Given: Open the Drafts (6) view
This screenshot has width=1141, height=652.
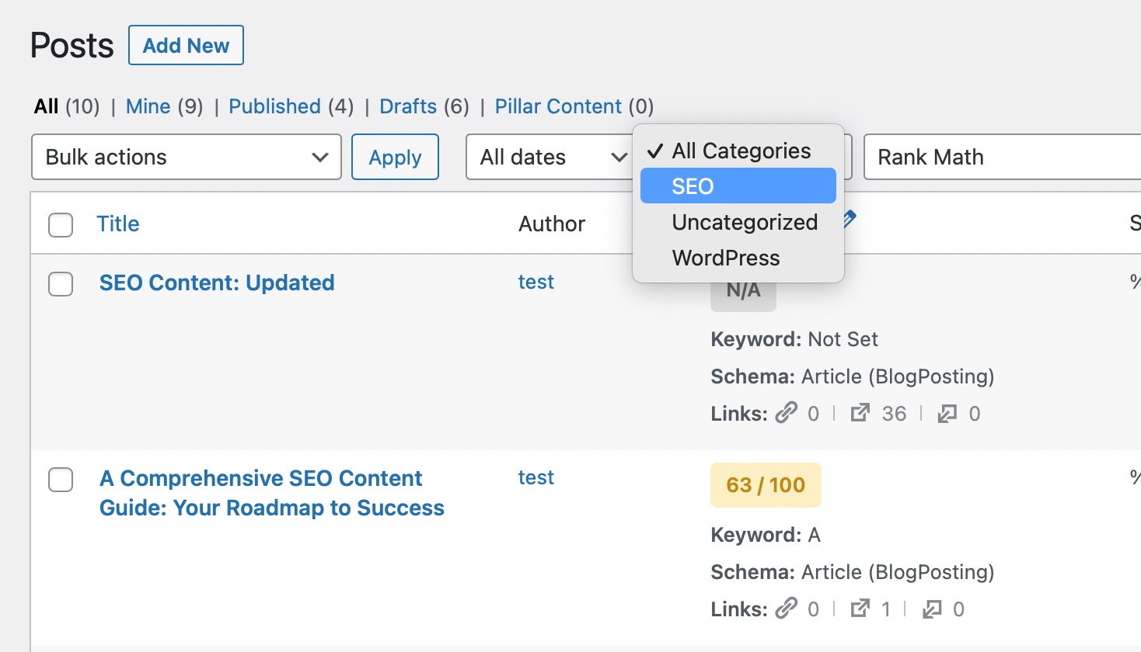Looking at the screenshot, I should [424, 106].
